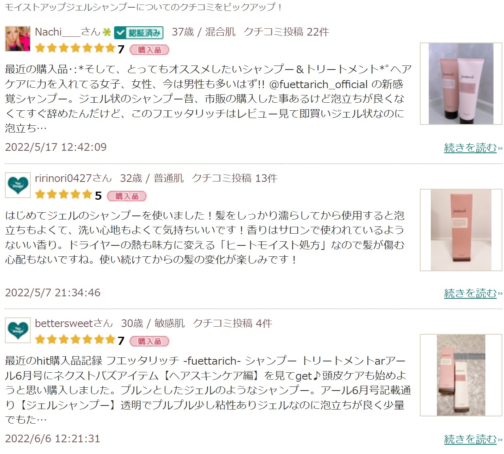The width and height of the screenshot is (504, 454).
Task: Open the bettersweetさん username link
Action: click(74, 323)
